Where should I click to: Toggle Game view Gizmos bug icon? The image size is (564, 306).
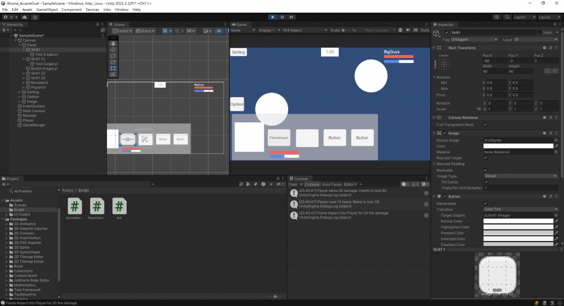pyautogui.click(x=400, y=30)
